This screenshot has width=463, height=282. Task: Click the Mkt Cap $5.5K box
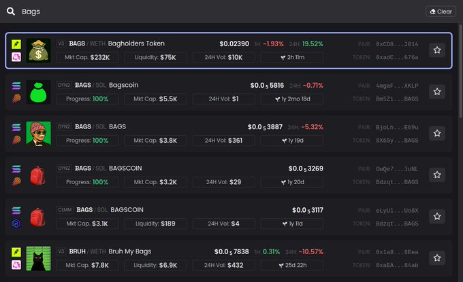coord(155,99)
